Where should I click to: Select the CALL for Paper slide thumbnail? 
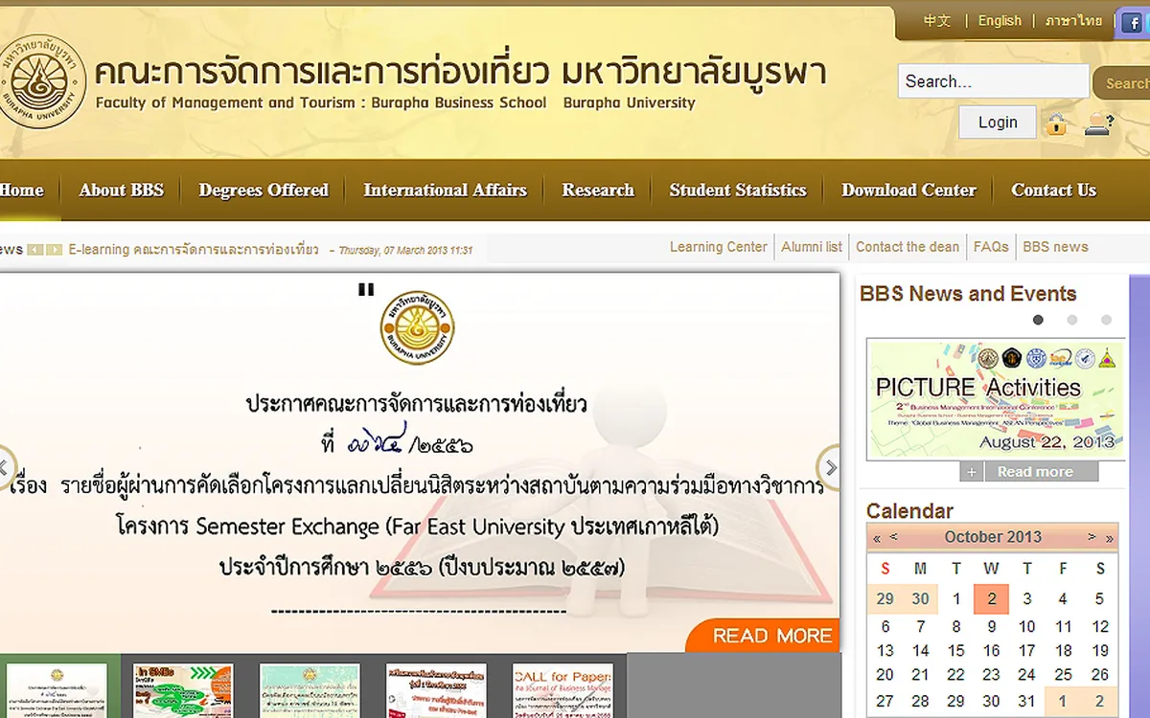click(x=563, y=689)
